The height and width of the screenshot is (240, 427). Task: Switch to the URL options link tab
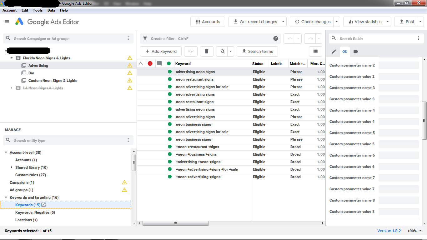click(x=345, y=52)
